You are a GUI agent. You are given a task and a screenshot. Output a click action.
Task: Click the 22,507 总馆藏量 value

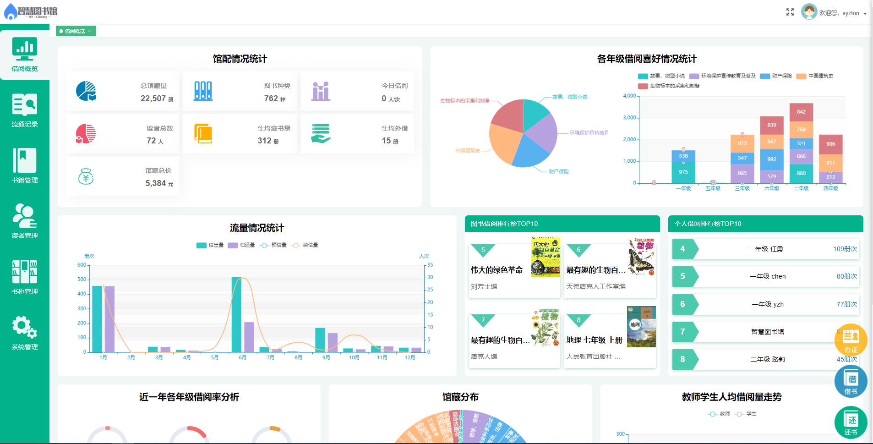tap(153, 99)
